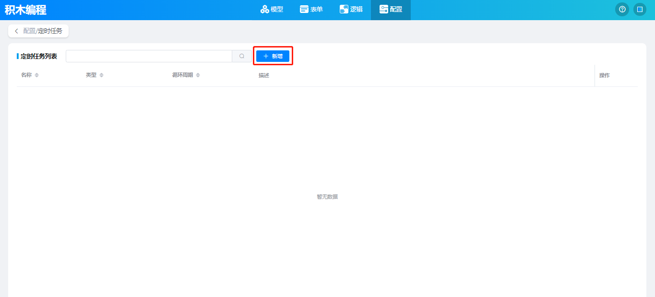Focus the task list search field

[149, 56]
